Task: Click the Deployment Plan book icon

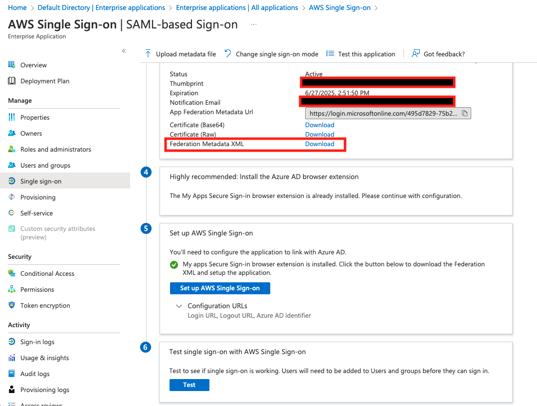Action: tap(11, 80)
